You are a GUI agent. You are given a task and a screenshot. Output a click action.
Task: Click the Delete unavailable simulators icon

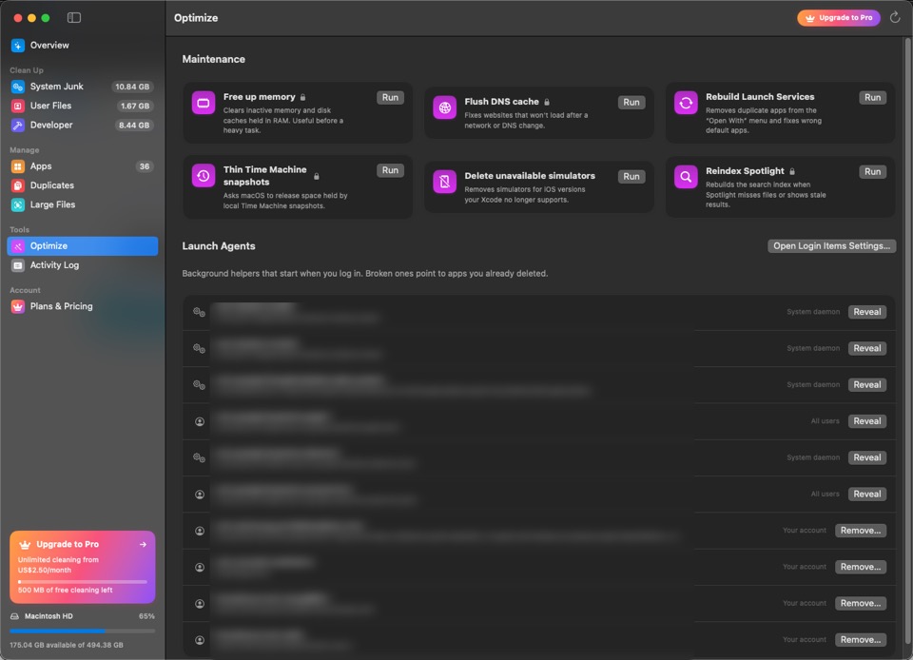444,182
